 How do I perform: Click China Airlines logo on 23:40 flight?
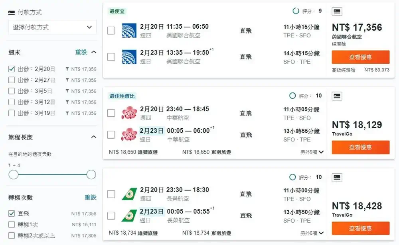pyautogui.click(x=129, y=113)
